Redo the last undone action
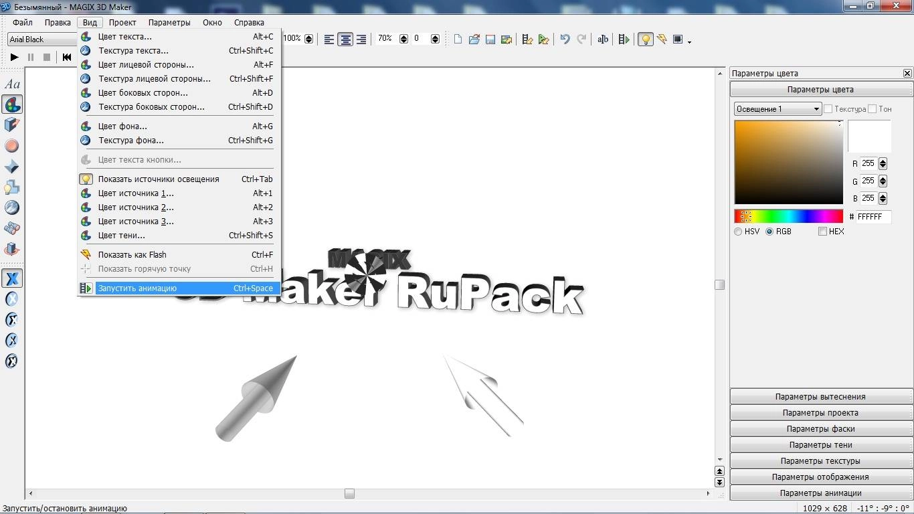 [x=581, y=39]
